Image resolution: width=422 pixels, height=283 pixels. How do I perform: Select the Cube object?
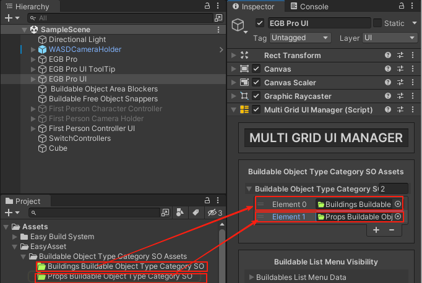[x=58, y=148]
